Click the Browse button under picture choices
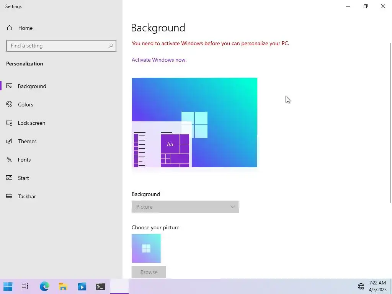392x294 pixels. coord(149,272)
